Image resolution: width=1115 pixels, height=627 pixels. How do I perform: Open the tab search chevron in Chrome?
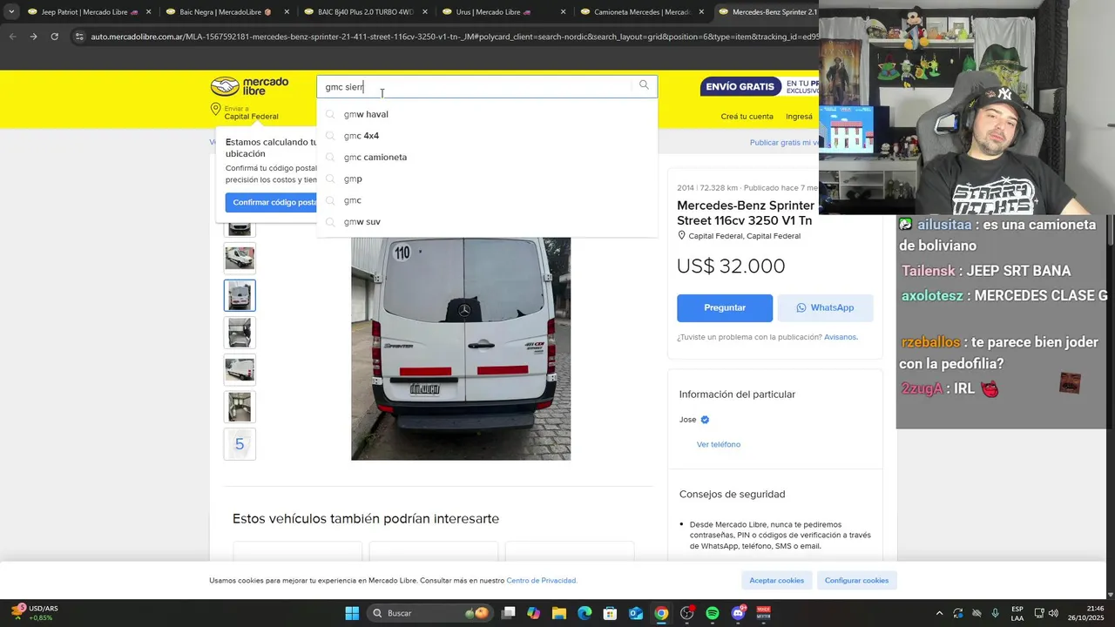point(10,12)
